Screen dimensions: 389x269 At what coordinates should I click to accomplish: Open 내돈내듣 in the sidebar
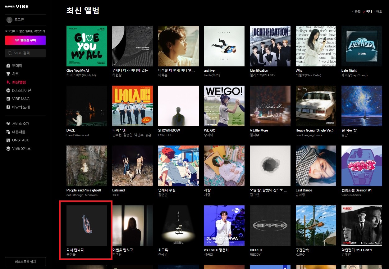(16, 132)
